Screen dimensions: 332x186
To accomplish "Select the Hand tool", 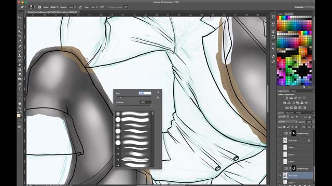I will point(20,103).
